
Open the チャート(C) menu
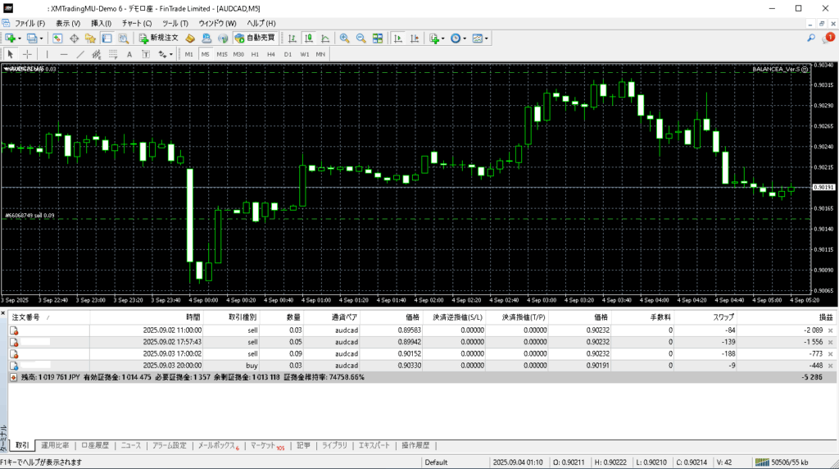(x=137, y=24)
